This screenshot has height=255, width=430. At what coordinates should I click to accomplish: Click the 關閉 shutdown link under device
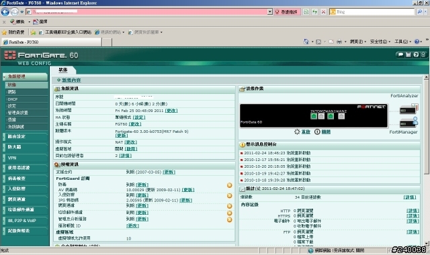326,132
